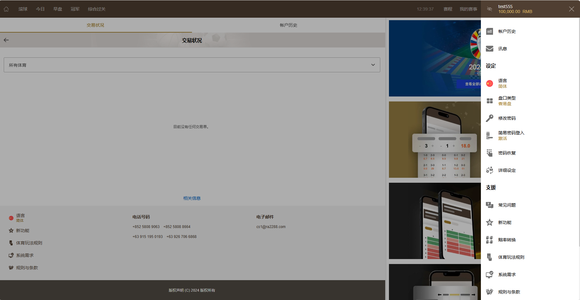Screen dimensions: 580x300
Task: Open 帐户历史 from the side panel
Action: click(x=507, y=31)
